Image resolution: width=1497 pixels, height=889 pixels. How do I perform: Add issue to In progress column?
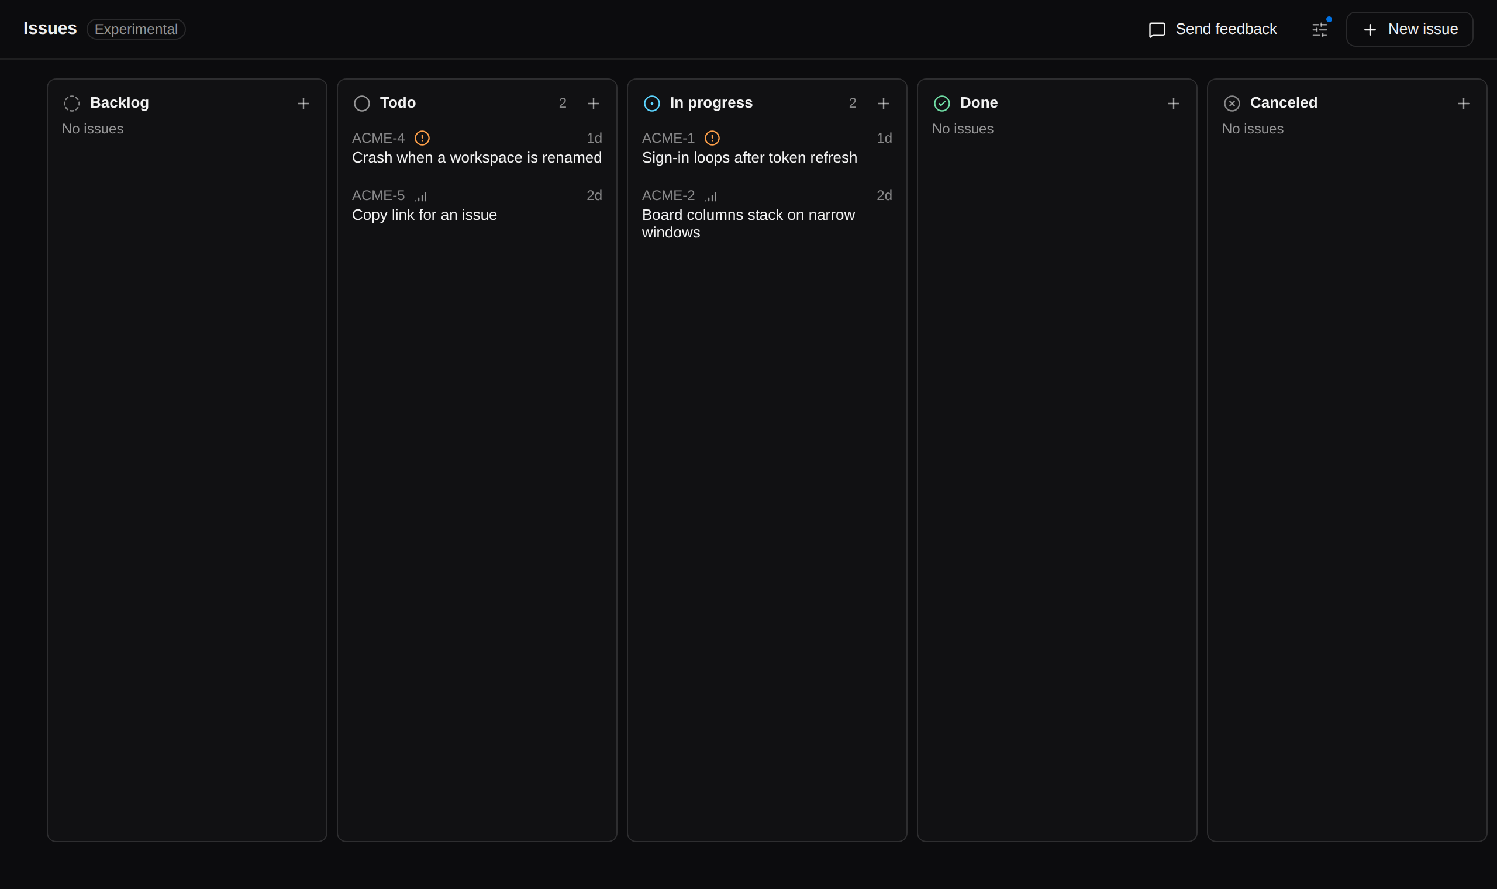pos(883,104)
